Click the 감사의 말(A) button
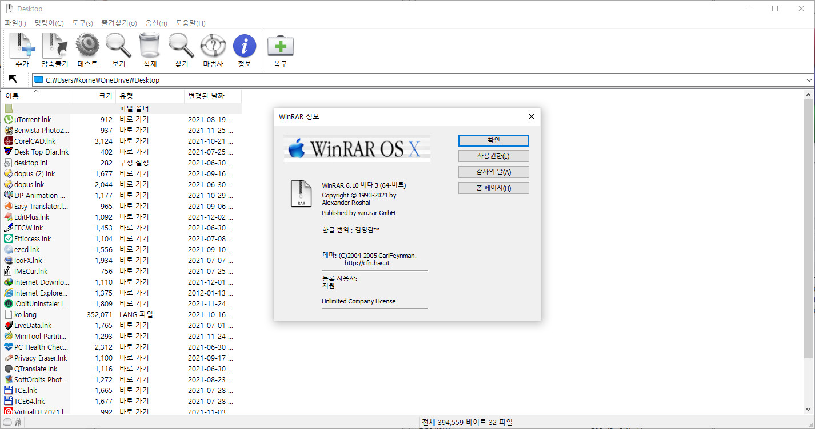This screenshot has width=815, height=429. [494, 172]
